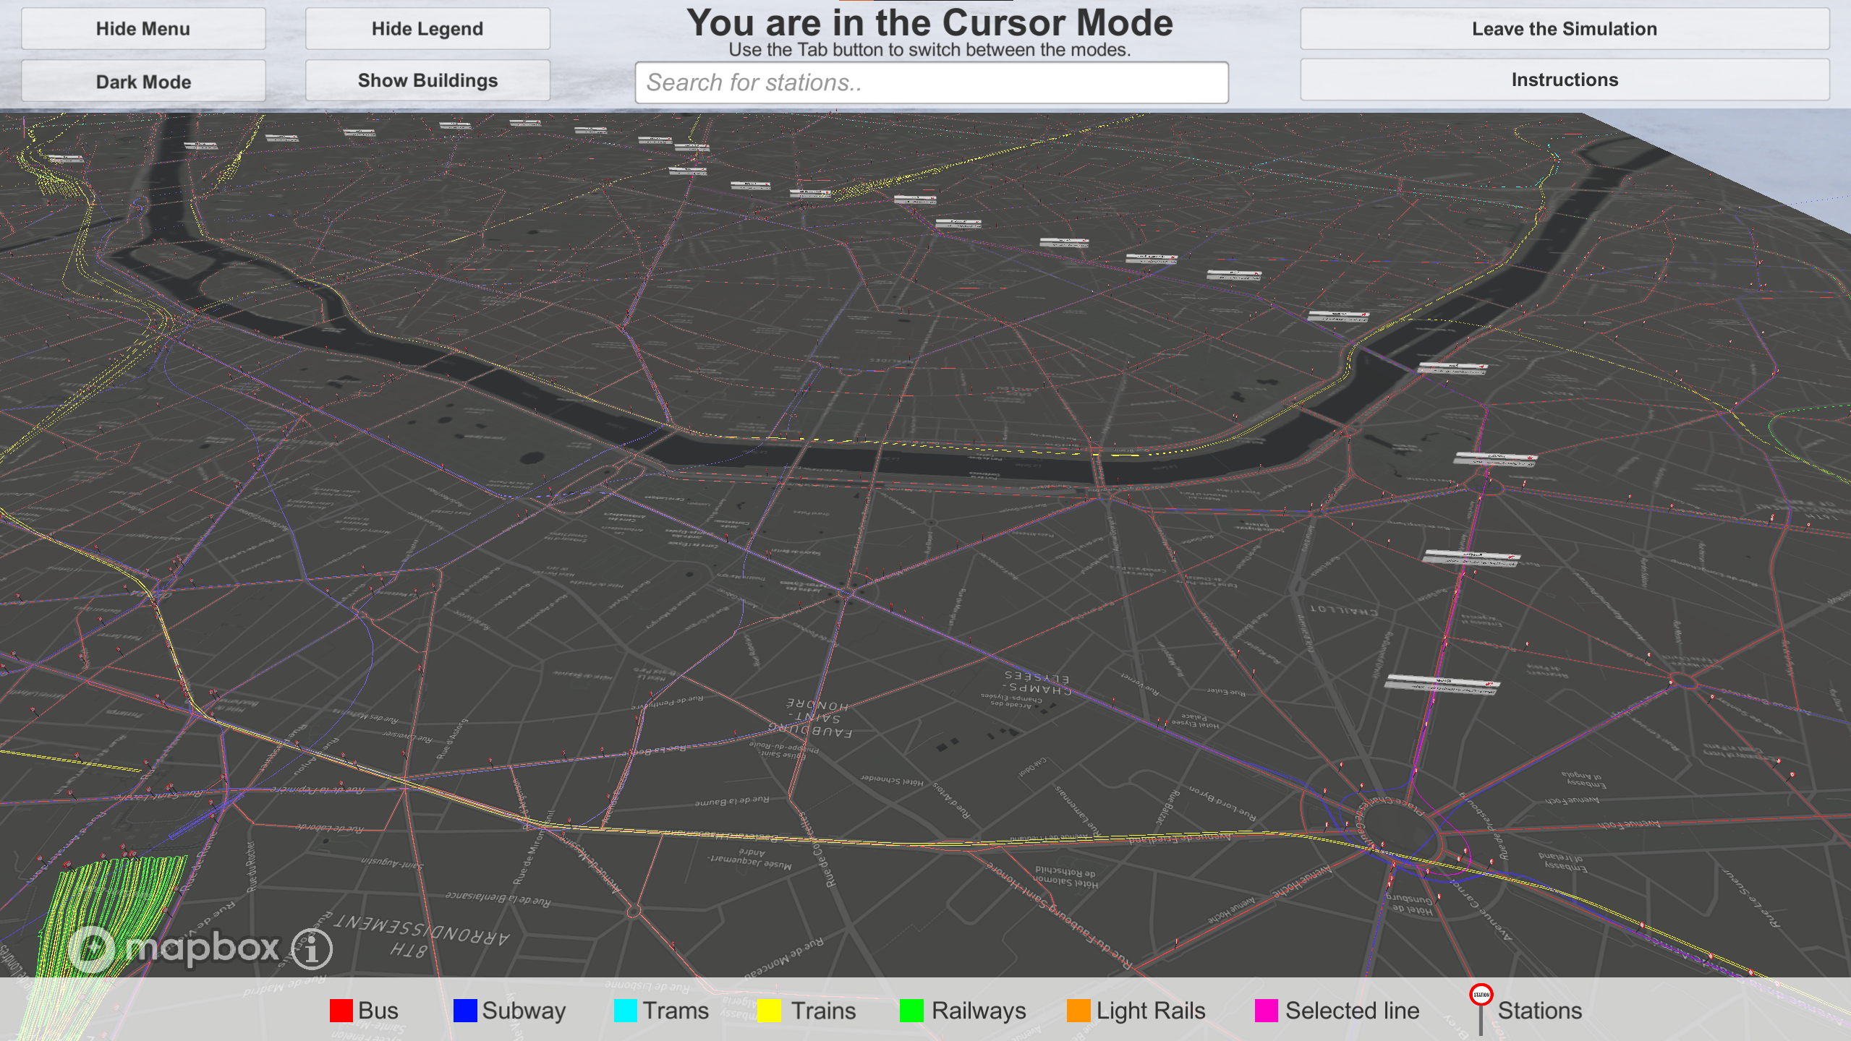Image resolution: width=1851 pixels, height=1041 pixels.
Task: Toggle Show Buildings
Action: 427,80
